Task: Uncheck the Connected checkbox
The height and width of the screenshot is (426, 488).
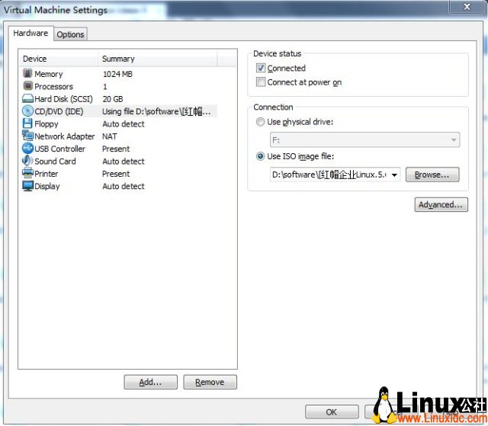Action: pyautogui.click(x=261, y=69)
